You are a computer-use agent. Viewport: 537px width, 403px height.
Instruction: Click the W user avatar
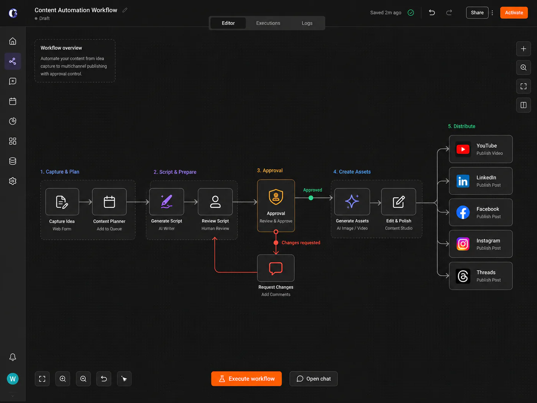tap(13, 379)
